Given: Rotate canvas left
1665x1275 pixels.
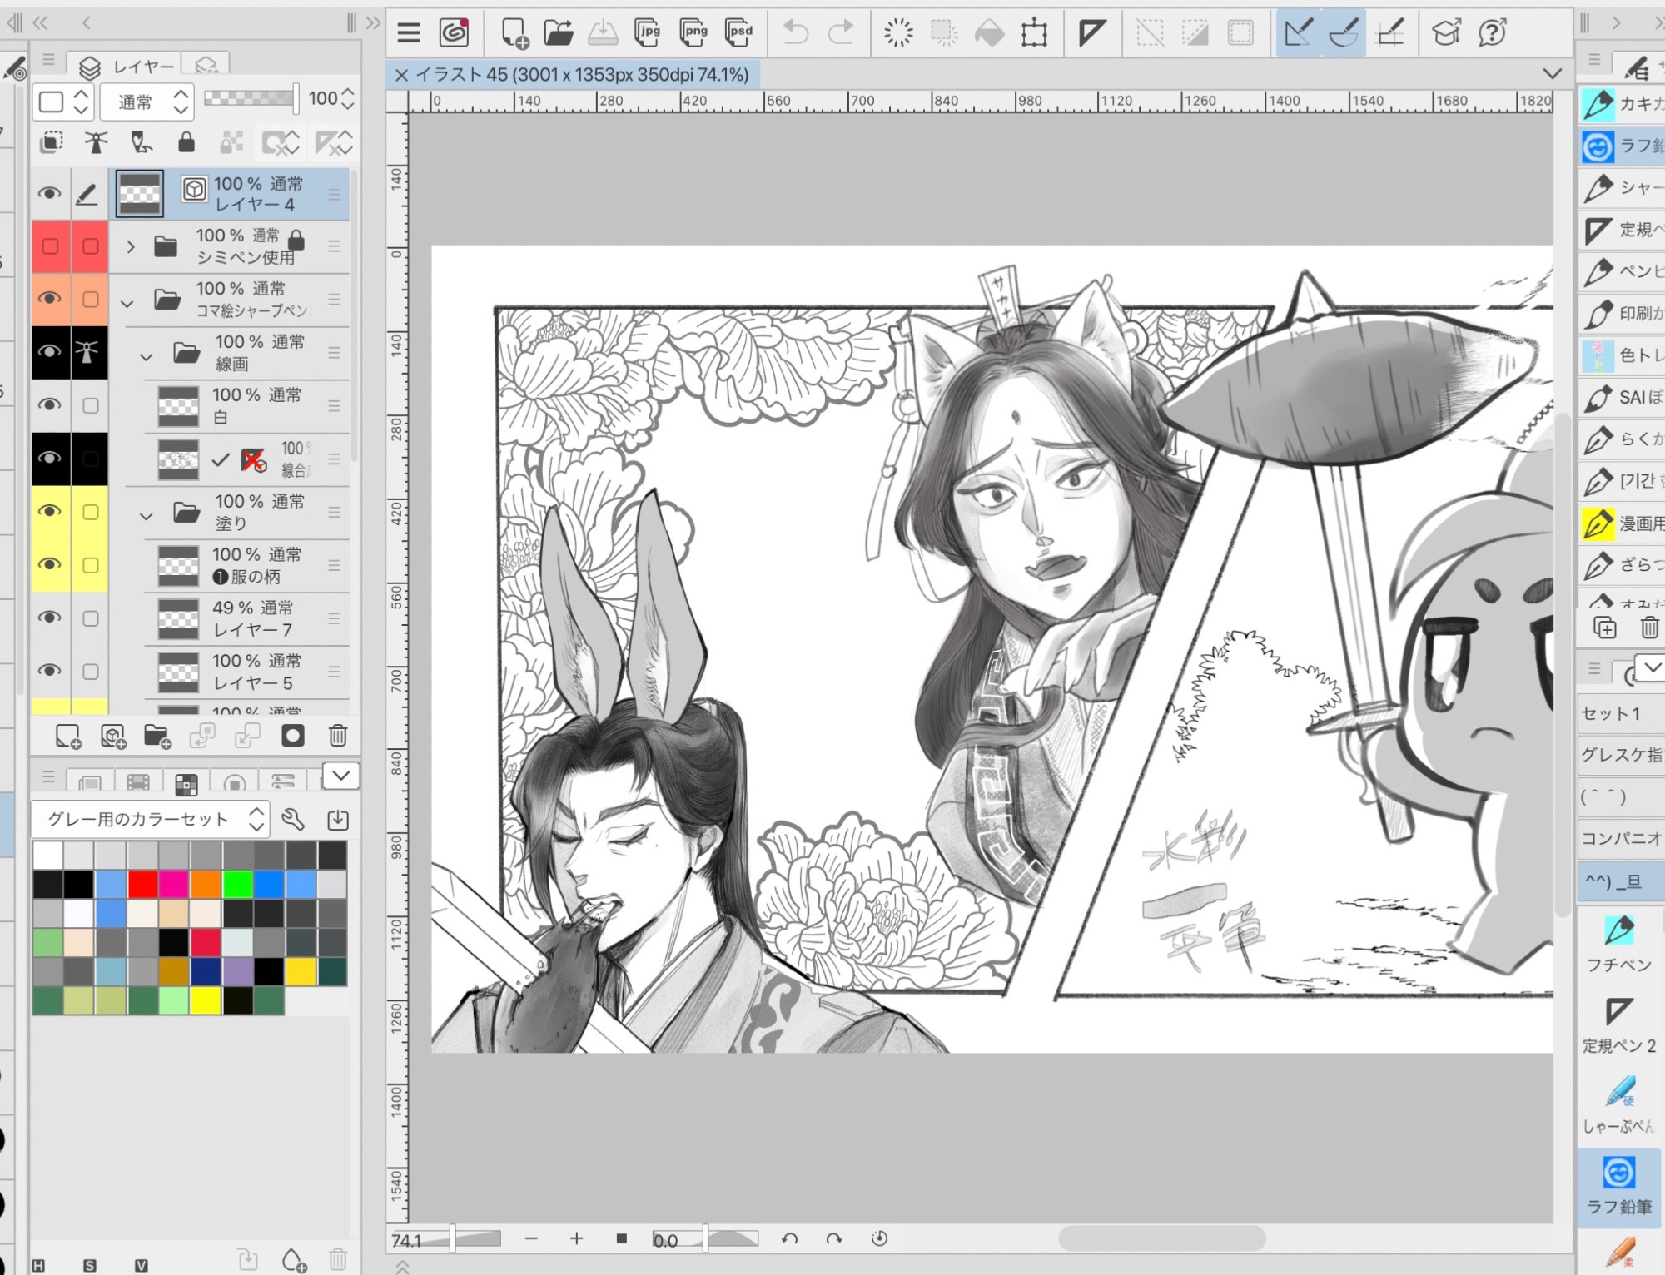Looking at the screenshot, I should [x=789, y=1239].
